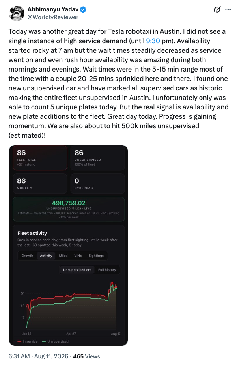Open the 6:31 AM Aug 11 timestamp

coord(38,356)
